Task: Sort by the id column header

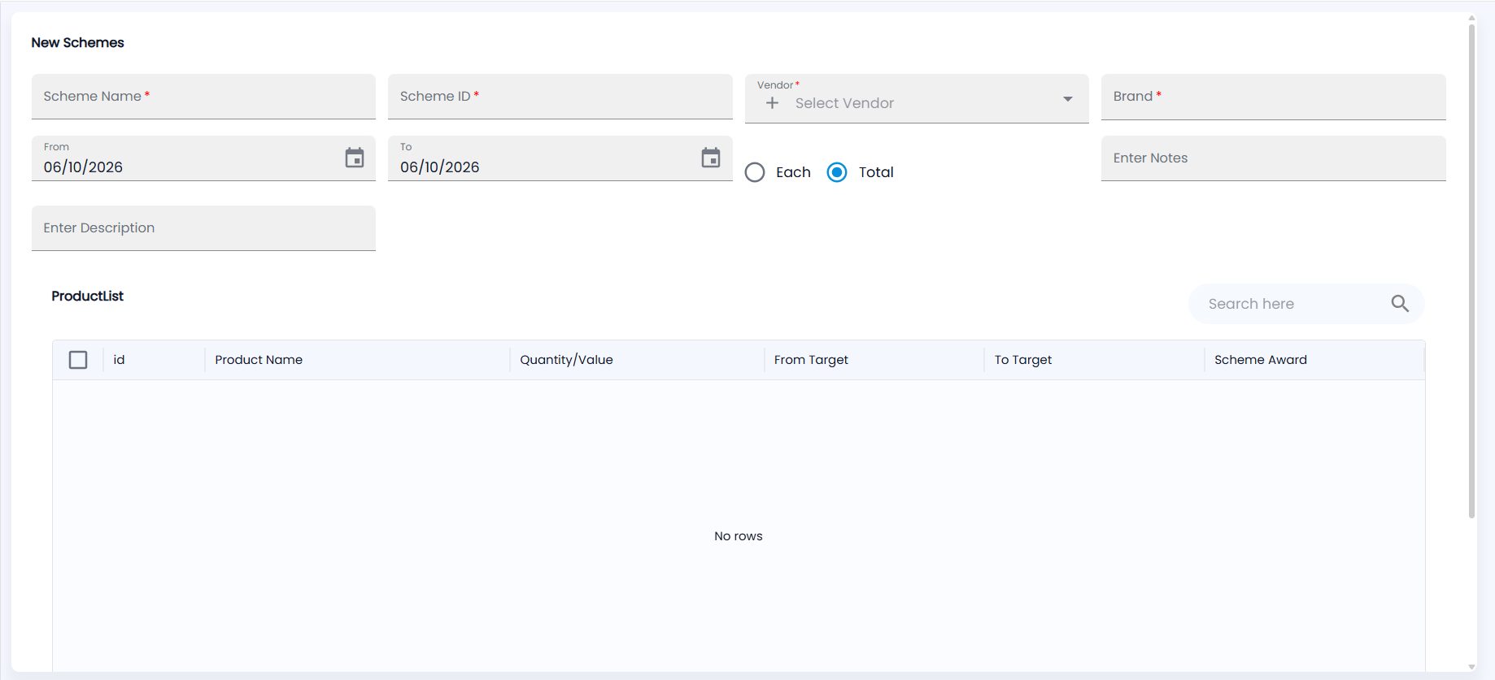Action: pyautogui.click(x=119, y=360)
